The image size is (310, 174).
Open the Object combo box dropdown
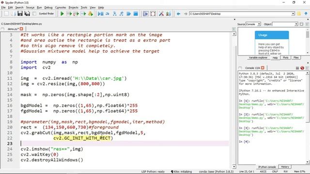pyautogui.click(x=296, y=24)
